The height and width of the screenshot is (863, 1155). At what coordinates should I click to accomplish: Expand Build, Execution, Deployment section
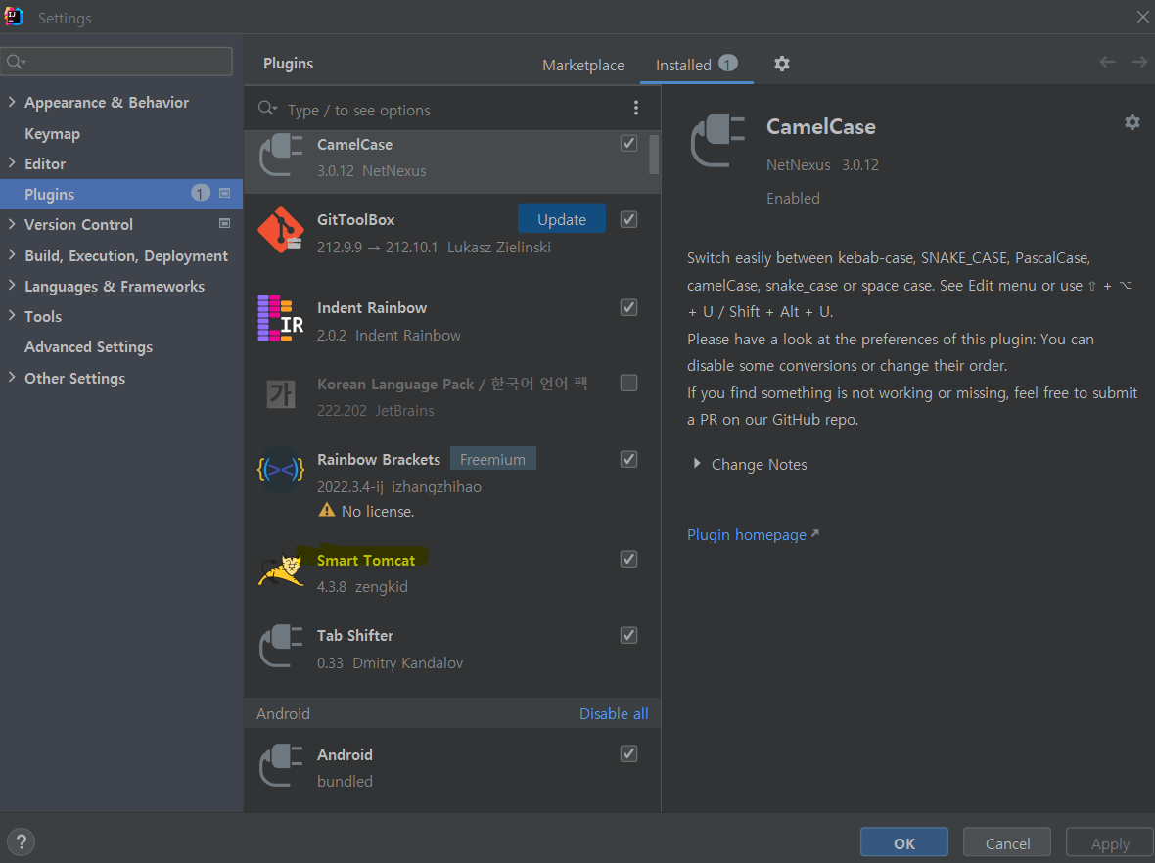pos(12,254)
